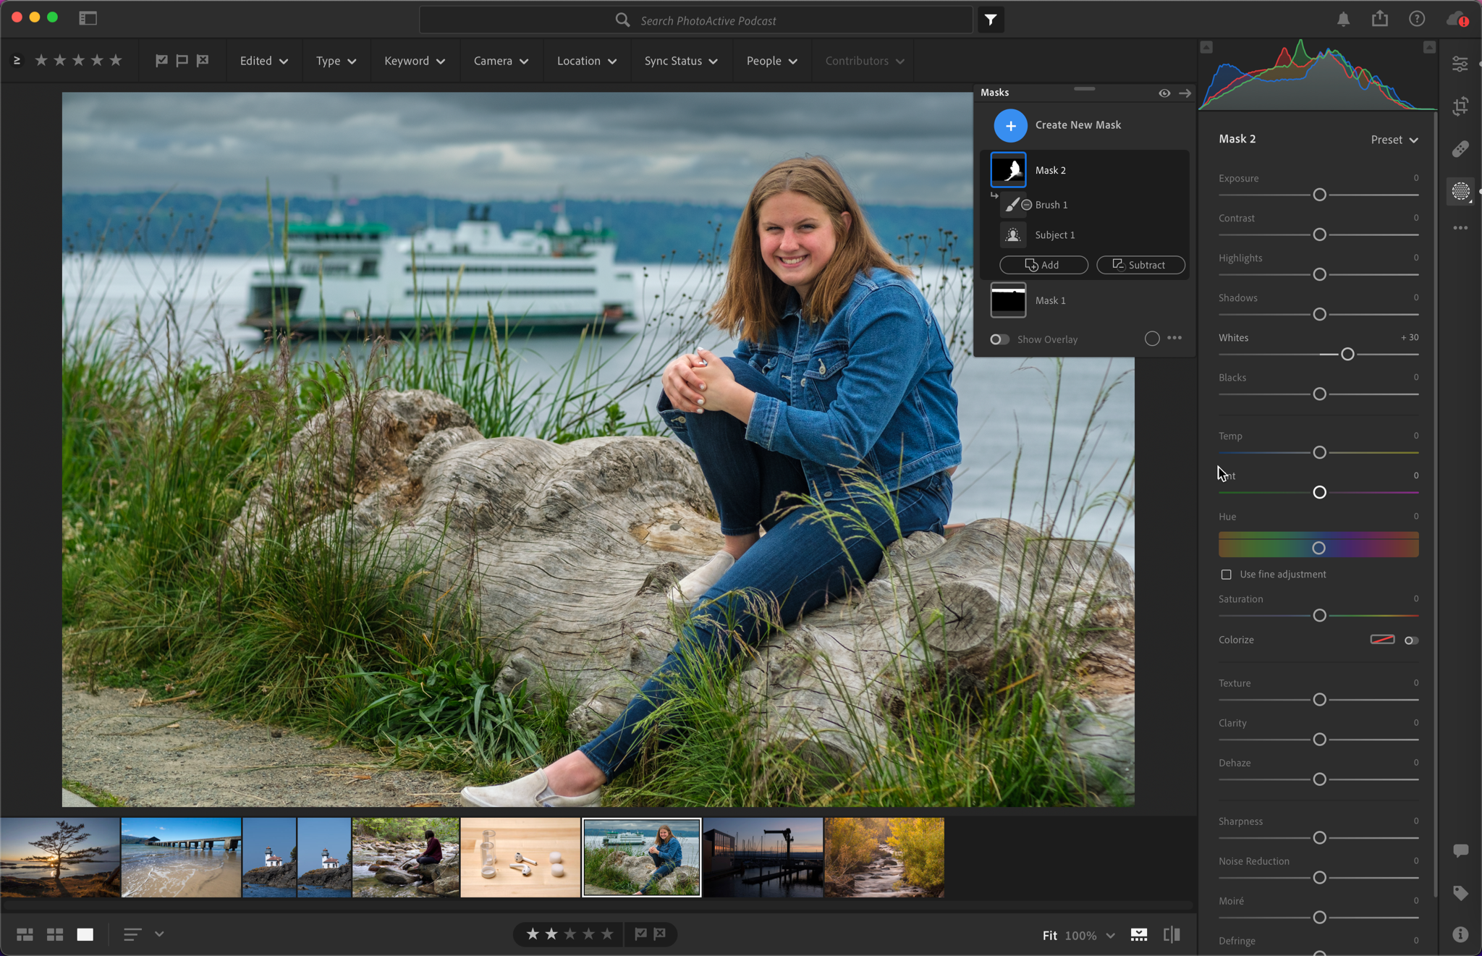Click the Search PhotoActive Podcast field
The width and height of the screenshot is (1482, 956).
click(696, 20)
